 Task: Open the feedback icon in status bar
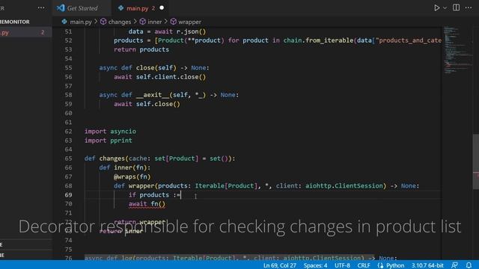pyautogui.click(x=454, y=265)
